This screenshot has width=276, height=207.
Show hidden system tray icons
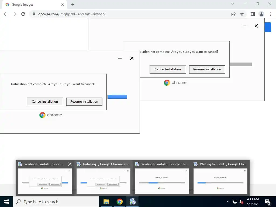point(228,202)
